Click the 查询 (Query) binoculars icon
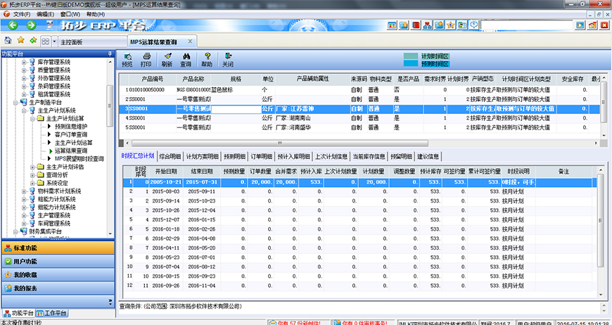612x325 pixels. (x=186, y=59)
